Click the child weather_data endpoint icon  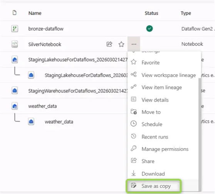(x=31, y=122)
